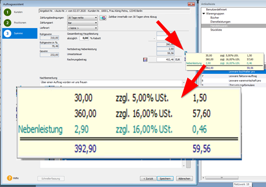The image size is (266, 187).
Task: Open the Zahlungsart dropdown showing Bar
Action: [96, 22]
